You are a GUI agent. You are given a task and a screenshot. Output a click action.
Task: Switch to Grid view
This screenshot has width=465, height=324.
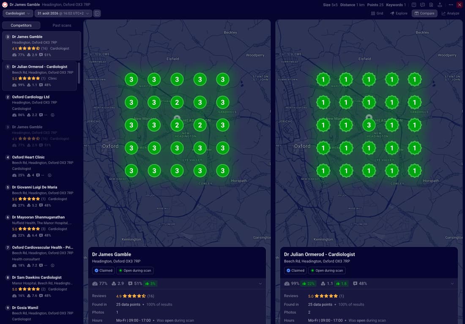coord(377,14)
